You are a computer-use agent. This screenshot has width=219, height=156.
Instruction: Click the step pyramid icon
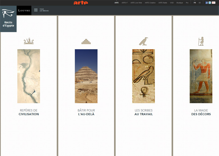(x=86, y=41)
